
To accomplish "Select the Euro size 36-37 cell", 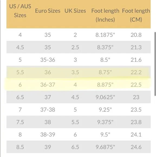I will pos(48,85).
